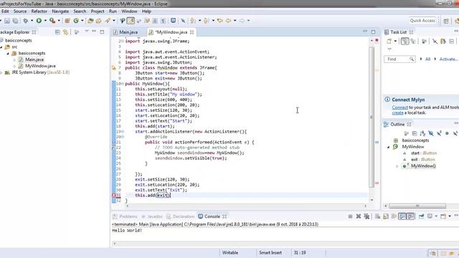Click the Run Last Tool red toolbox icon
Image resolution: width=459 pixels, height=258 pixels.
[x=52, y=21]
